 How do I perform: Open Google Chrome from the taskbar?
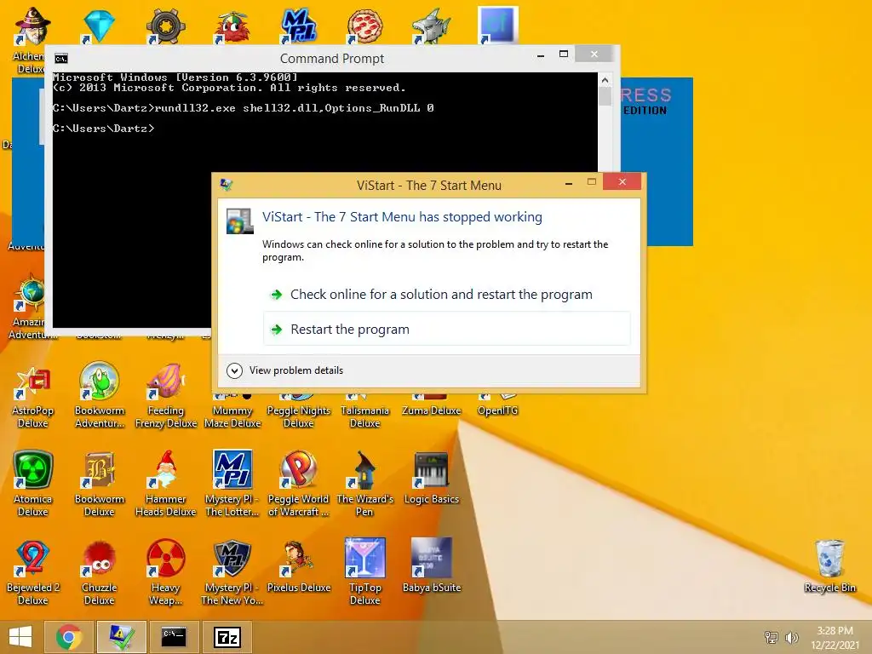tap(69, 637)
